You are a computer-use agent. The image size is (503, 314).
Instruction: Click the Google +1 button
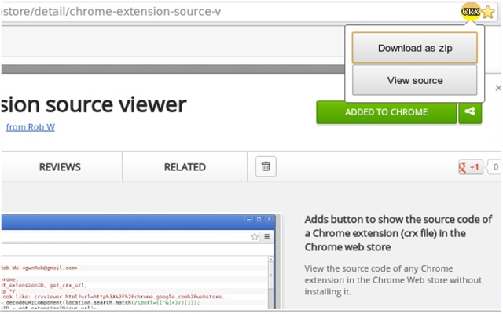[470, 167]
